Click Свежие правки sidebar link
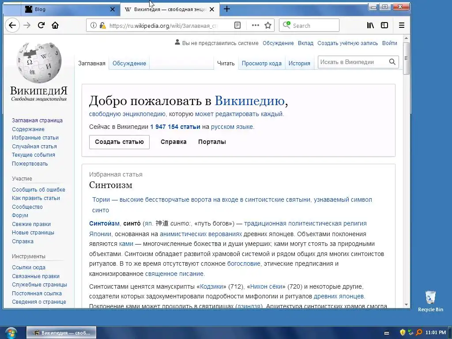Screen dimensions: 452x339 (x=31, y=224)
